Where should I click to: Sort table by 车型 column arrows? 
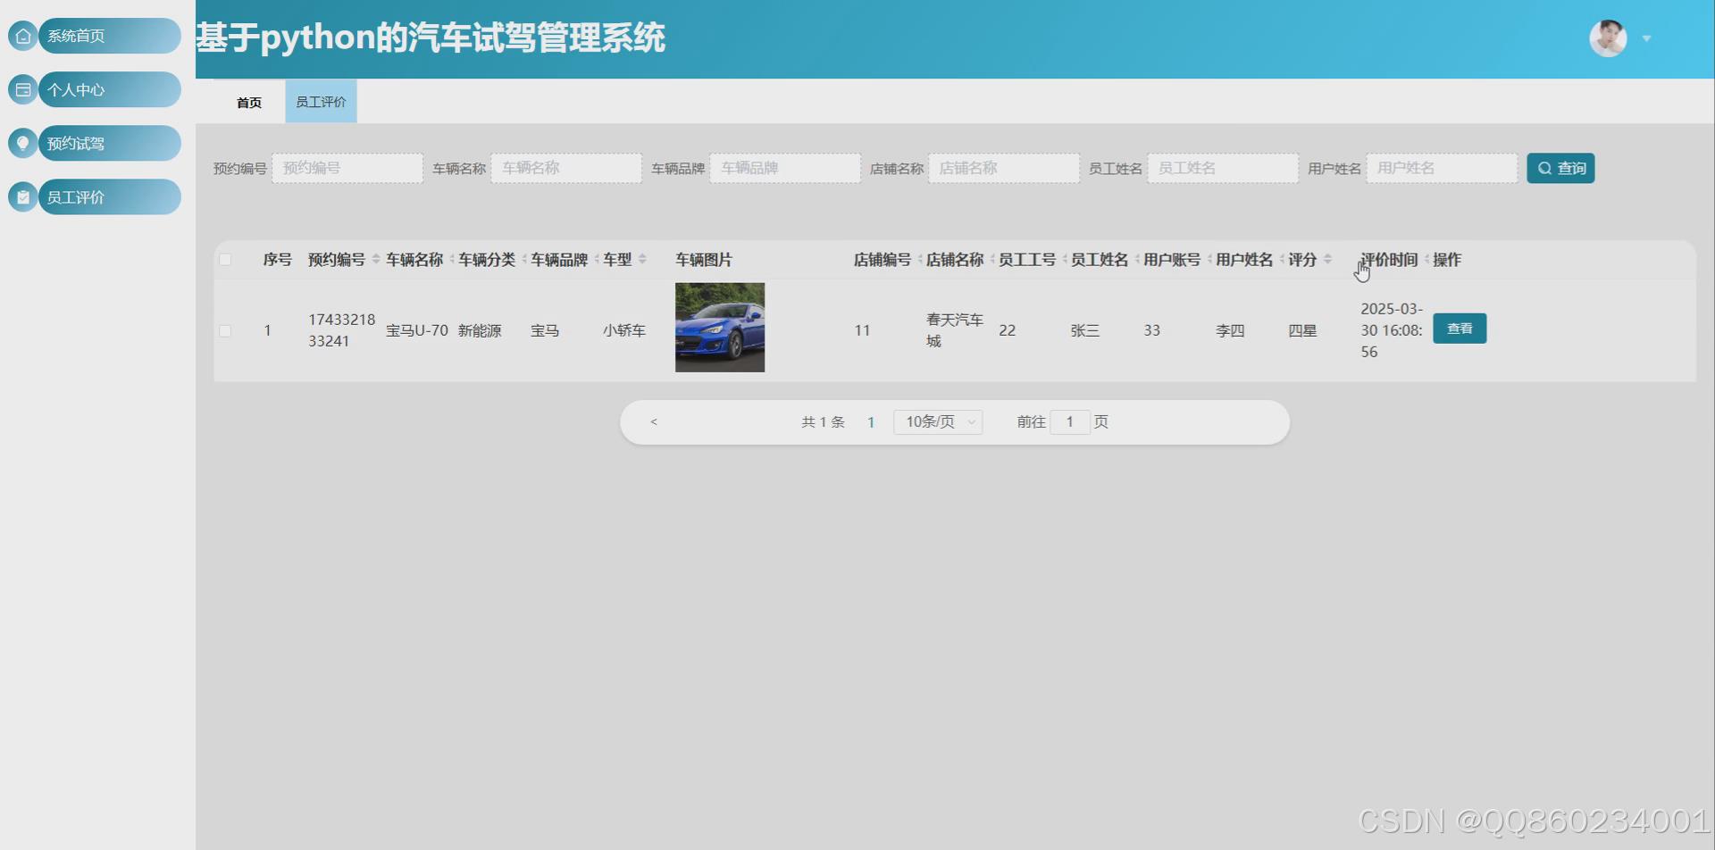642,259
